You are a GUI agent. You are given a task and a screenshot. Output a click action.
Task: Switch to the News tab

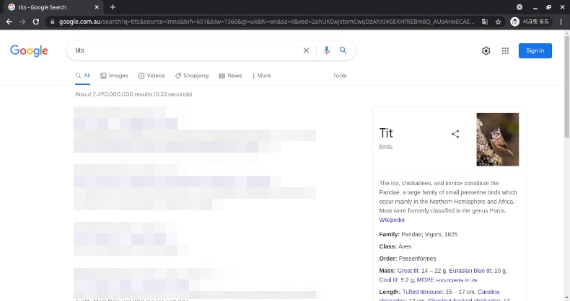point(230,76)
